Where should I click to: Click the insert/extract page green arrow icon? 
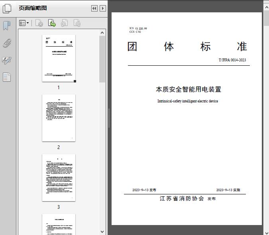click(x=52, y=23)
